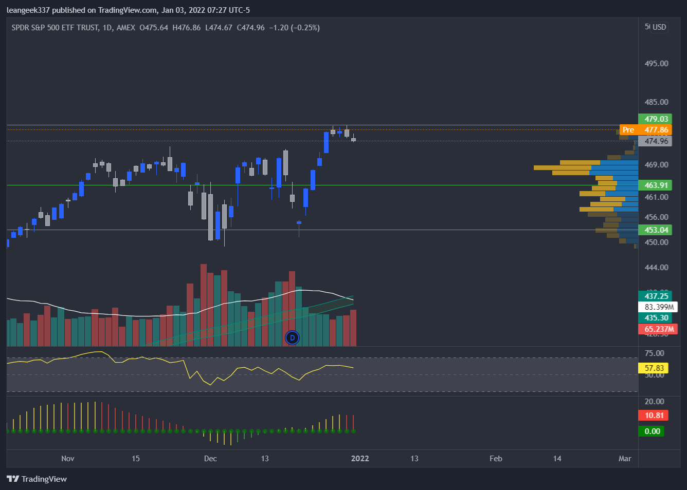The height and width of the screenshot is (490, 687).
Task: Click the 444.00 price axis tick
Action: click(x=657, y=267)
